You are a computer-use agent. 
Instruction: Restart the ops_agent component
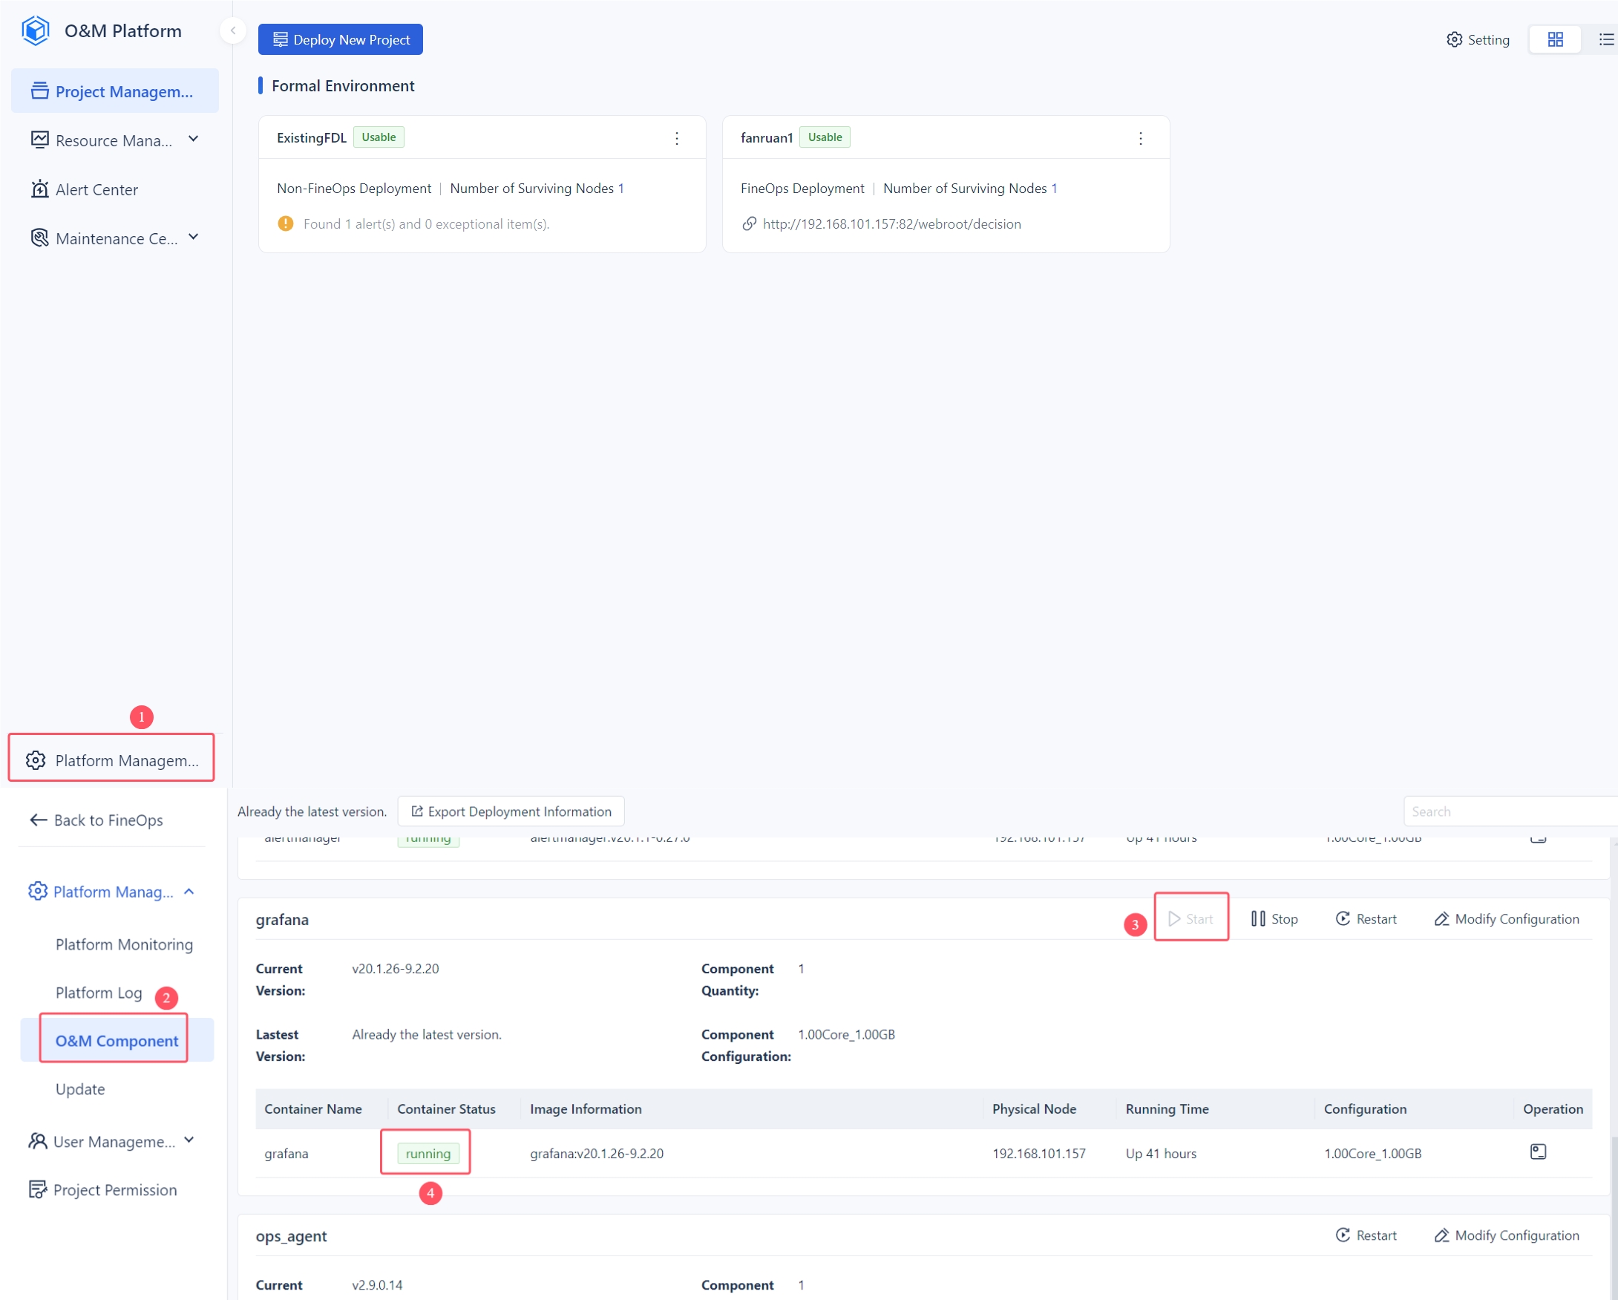click(1366, 1235)
